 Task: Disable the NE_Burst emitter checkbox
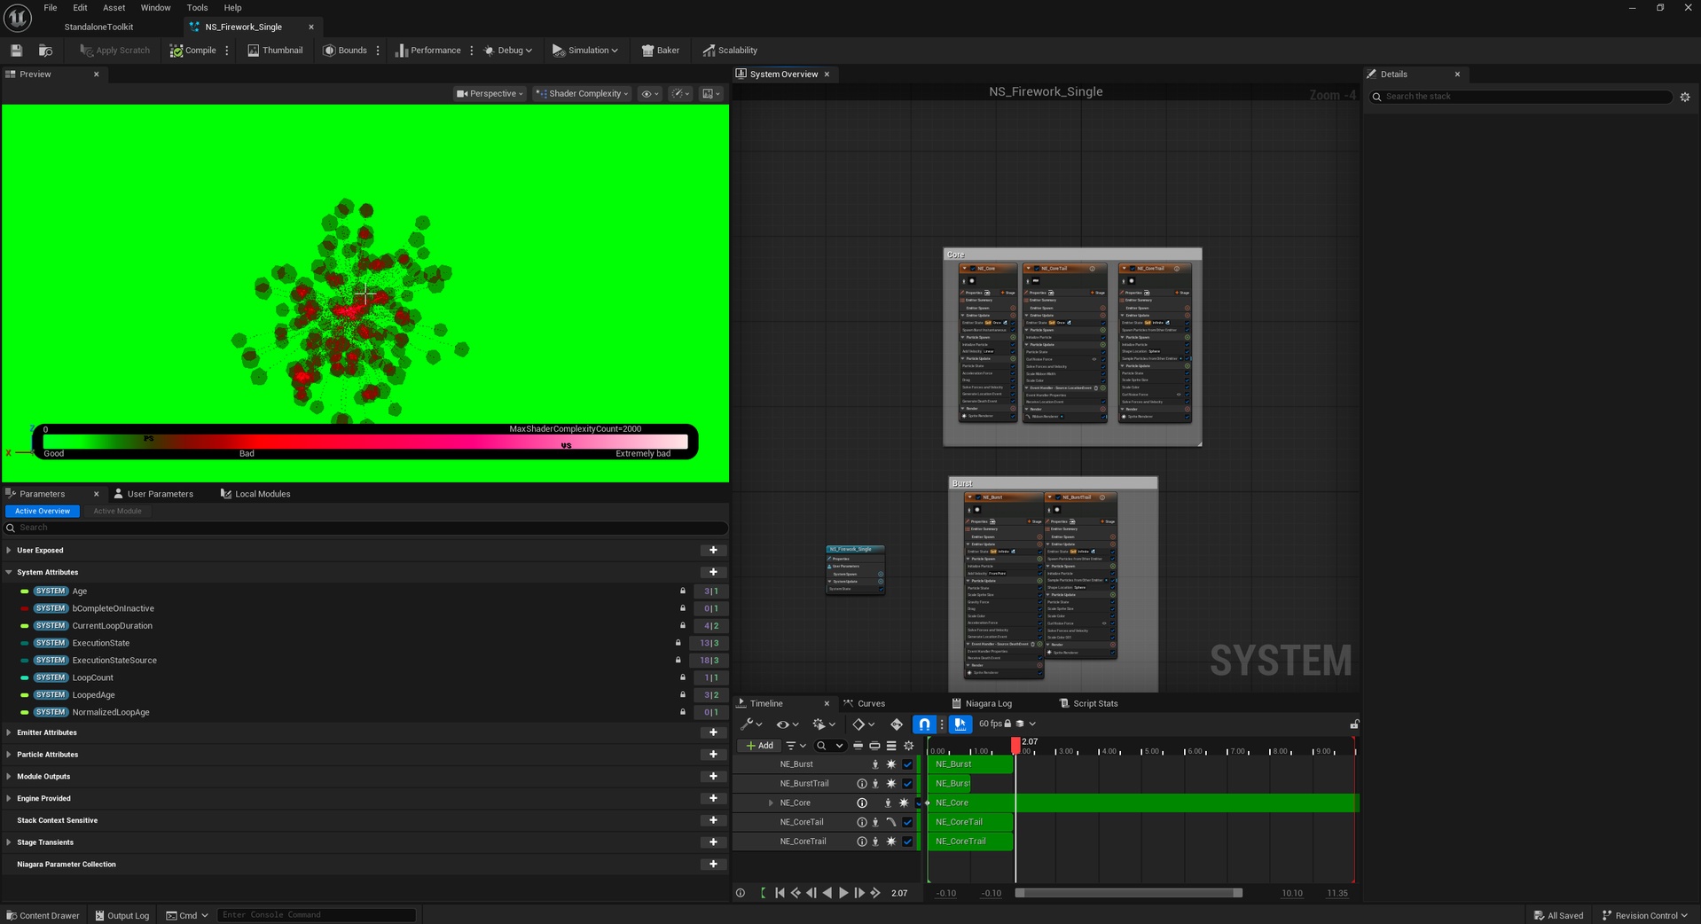pos(907,764)
